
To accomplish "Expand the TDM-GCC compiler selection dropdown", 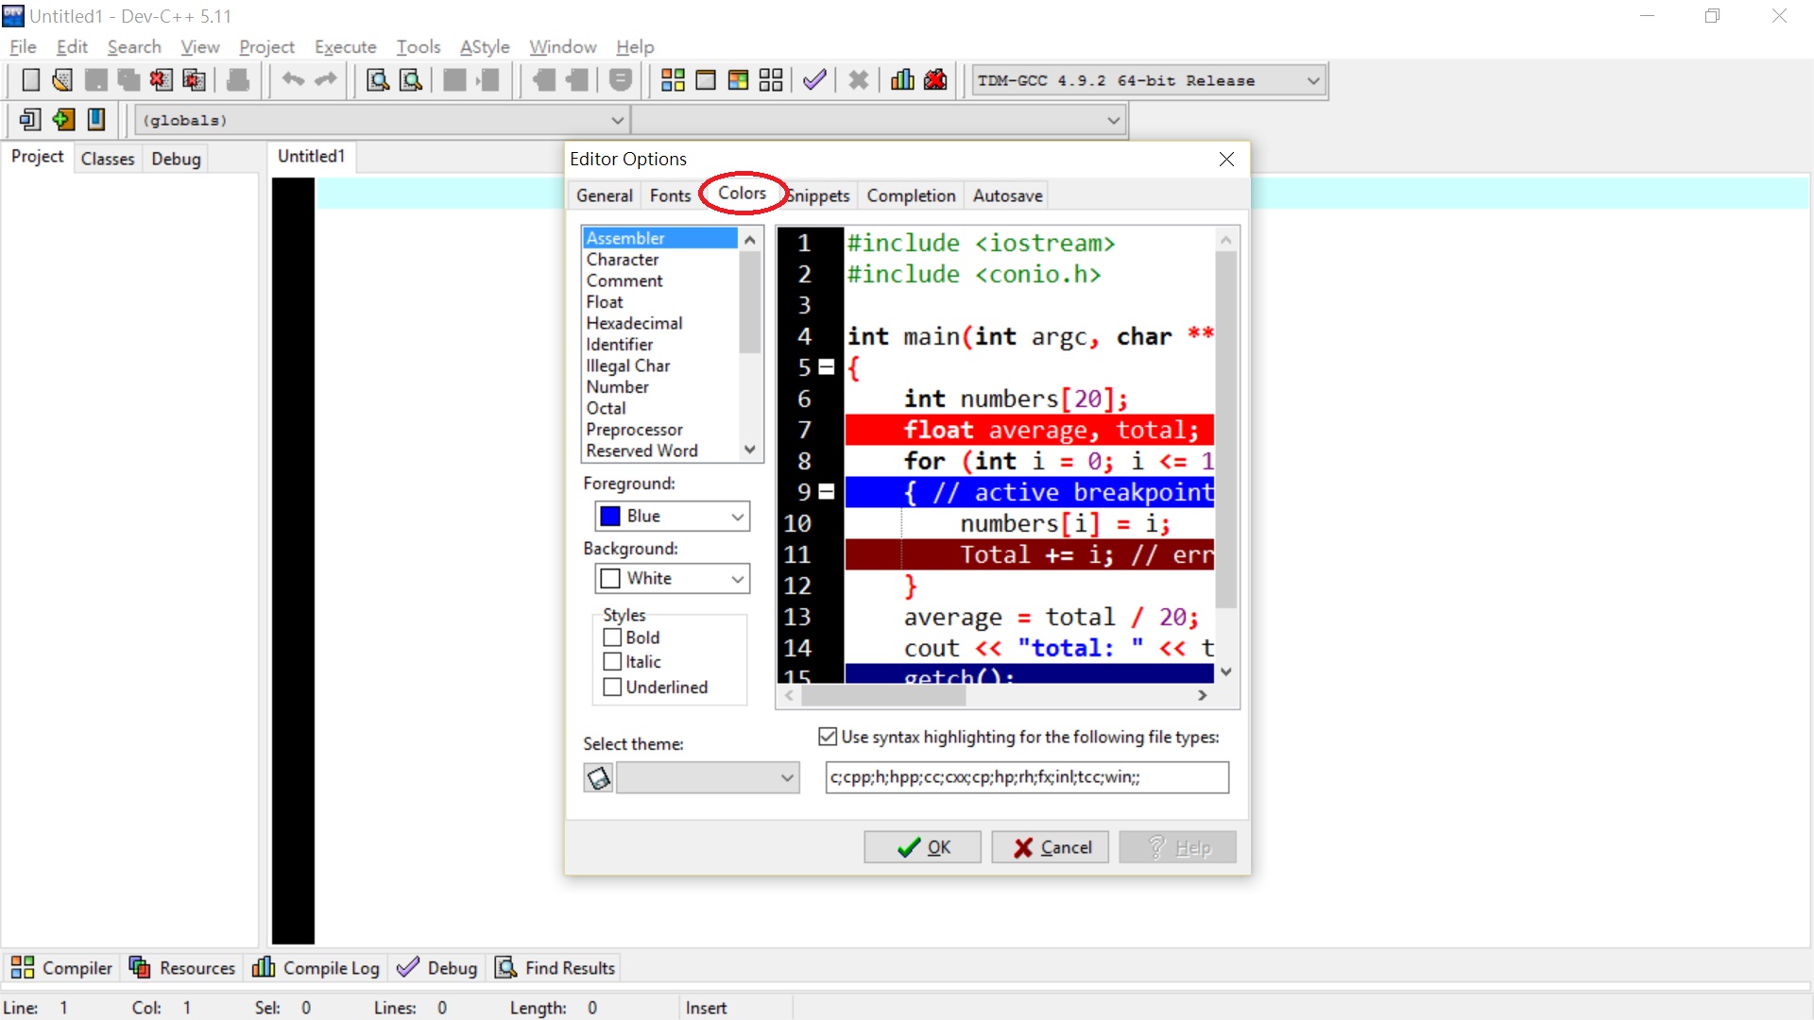I will point(1312,81).
